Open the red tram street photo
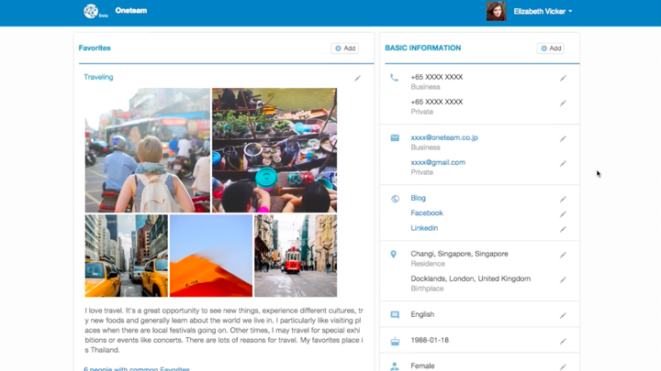This screenshot has width=661, height=371. click(296, 256)
